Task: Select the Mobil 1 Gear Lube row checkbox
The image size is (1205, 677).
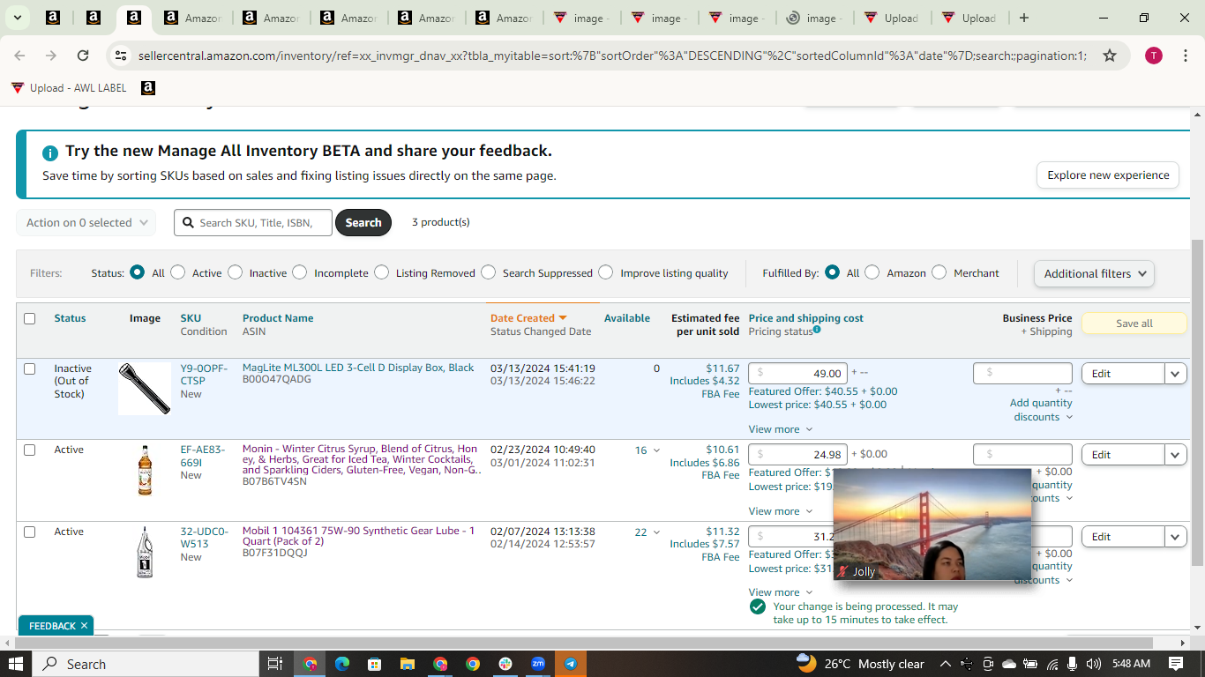Action: pos(30,532)
